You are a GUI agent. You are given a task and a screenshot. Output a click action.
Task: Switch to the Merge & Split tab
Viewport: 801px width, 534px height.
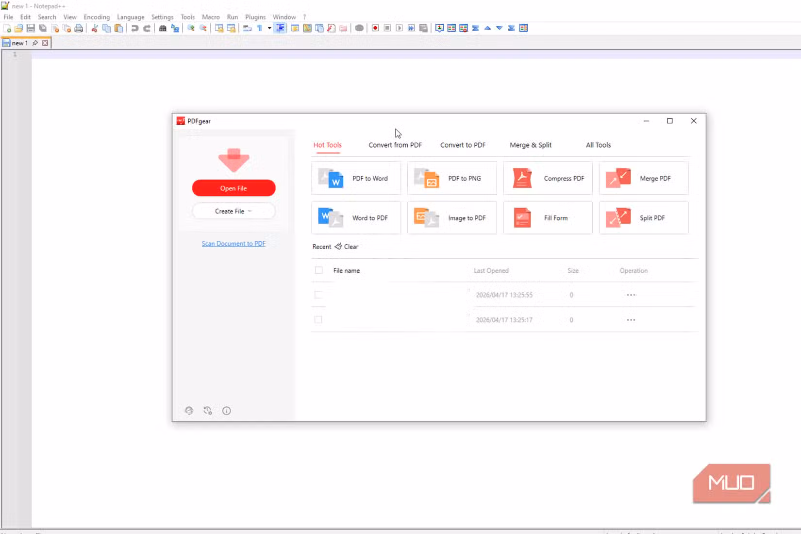click(531, 145)
